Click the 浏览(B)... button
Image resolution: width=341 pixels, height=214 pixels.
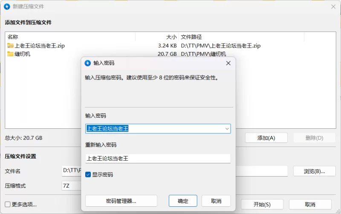(x=314, y=171)
